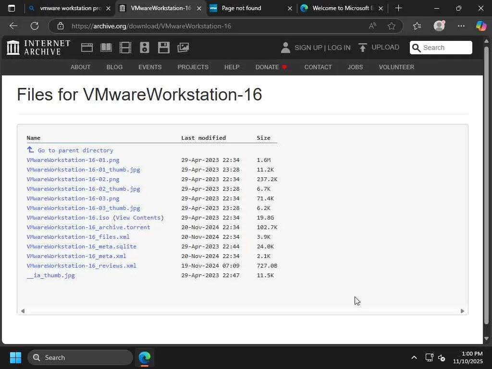492x369 pixels.
Task: Open the ABOUT menu item
Action: pos(80,67)
